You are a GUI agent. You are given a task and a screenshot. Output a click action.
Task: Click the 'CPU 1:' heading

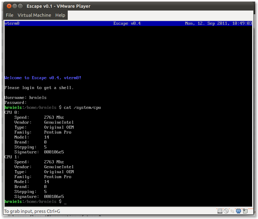pos(12,157)
